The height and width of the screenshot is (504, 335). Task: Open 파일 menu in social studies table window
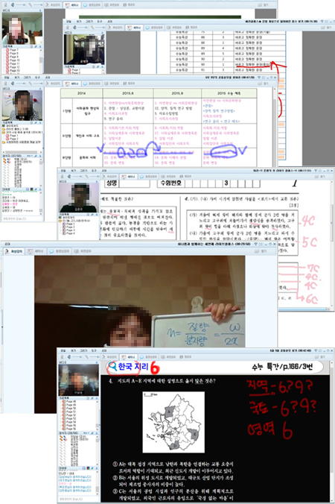point(7,78)
